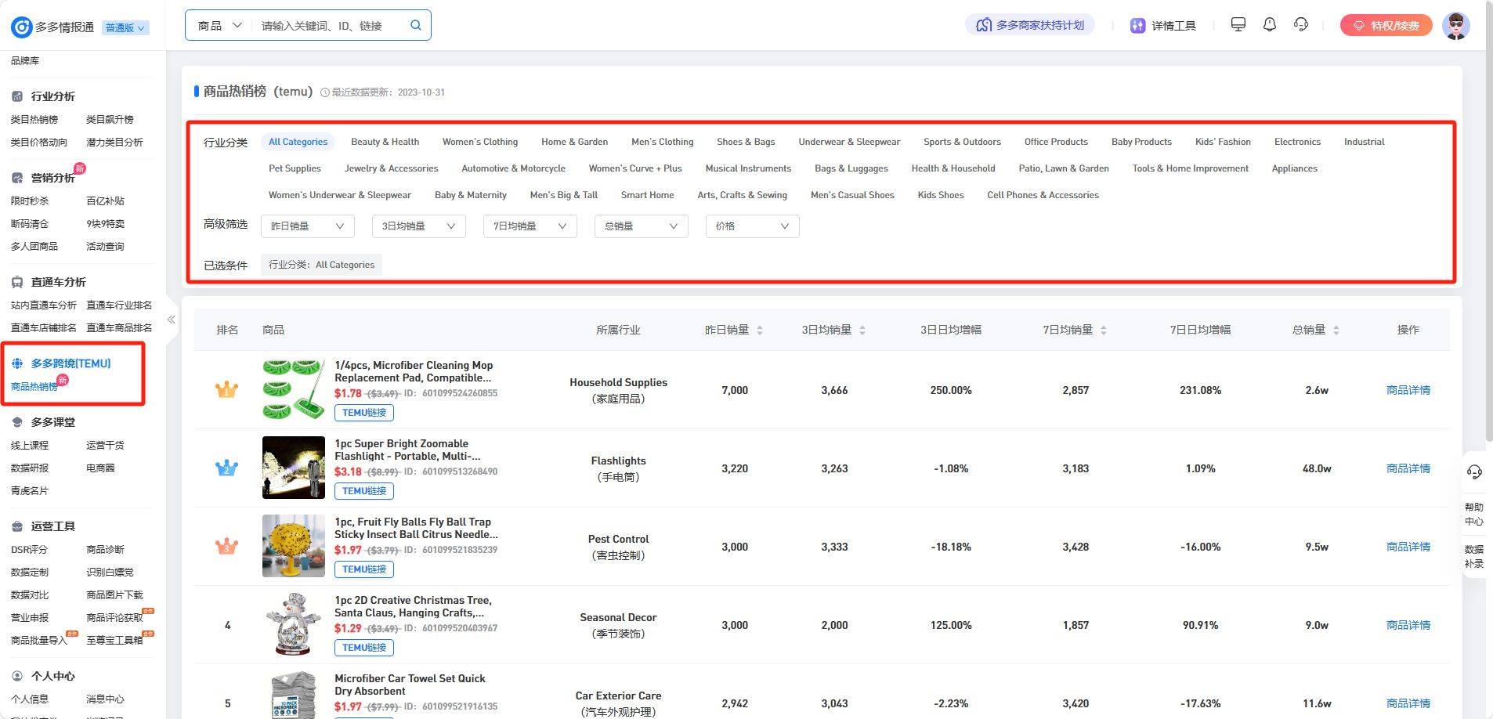Sort by 总销量 column arrows

[1336, 331]
